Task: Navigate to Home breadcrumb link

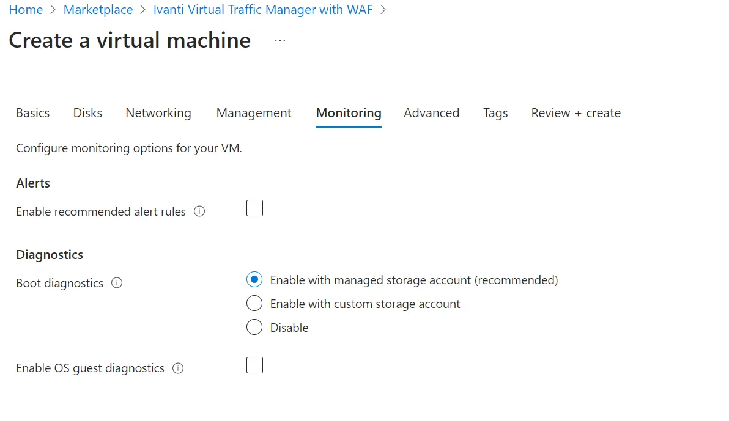Action: (x=26, y=10)
